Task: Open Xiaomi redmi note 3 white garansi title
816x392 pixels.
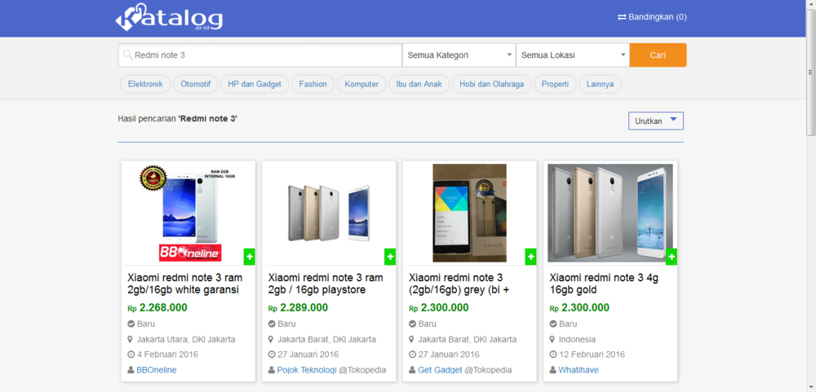Action: [x=185, y=284]
